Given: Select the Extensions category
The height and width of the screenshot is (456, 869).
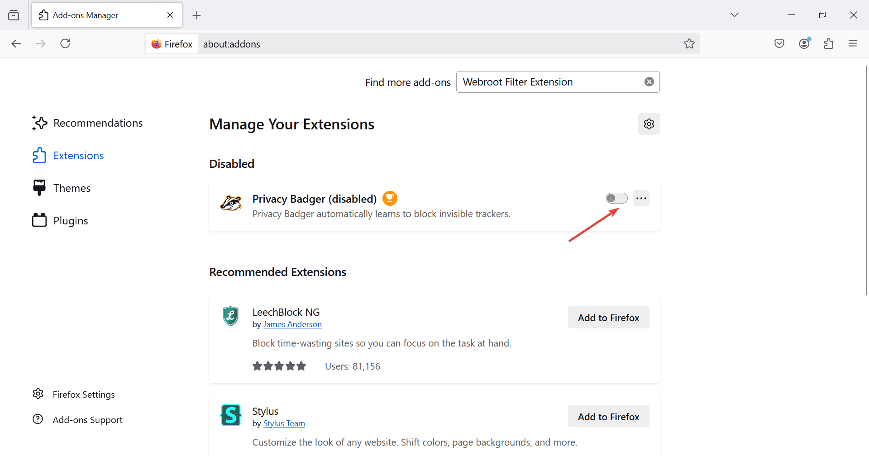Looking at the screenshot, I should click(x=68, y=156).
